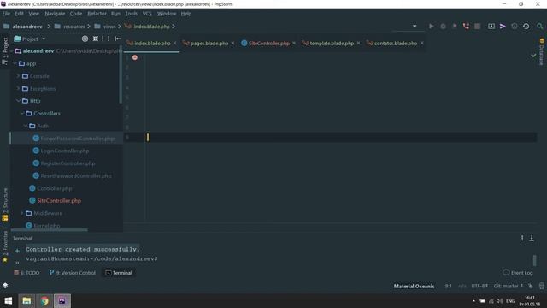
Task: Click the Terminal hide/download arrow icon
Action: (532, 238)
